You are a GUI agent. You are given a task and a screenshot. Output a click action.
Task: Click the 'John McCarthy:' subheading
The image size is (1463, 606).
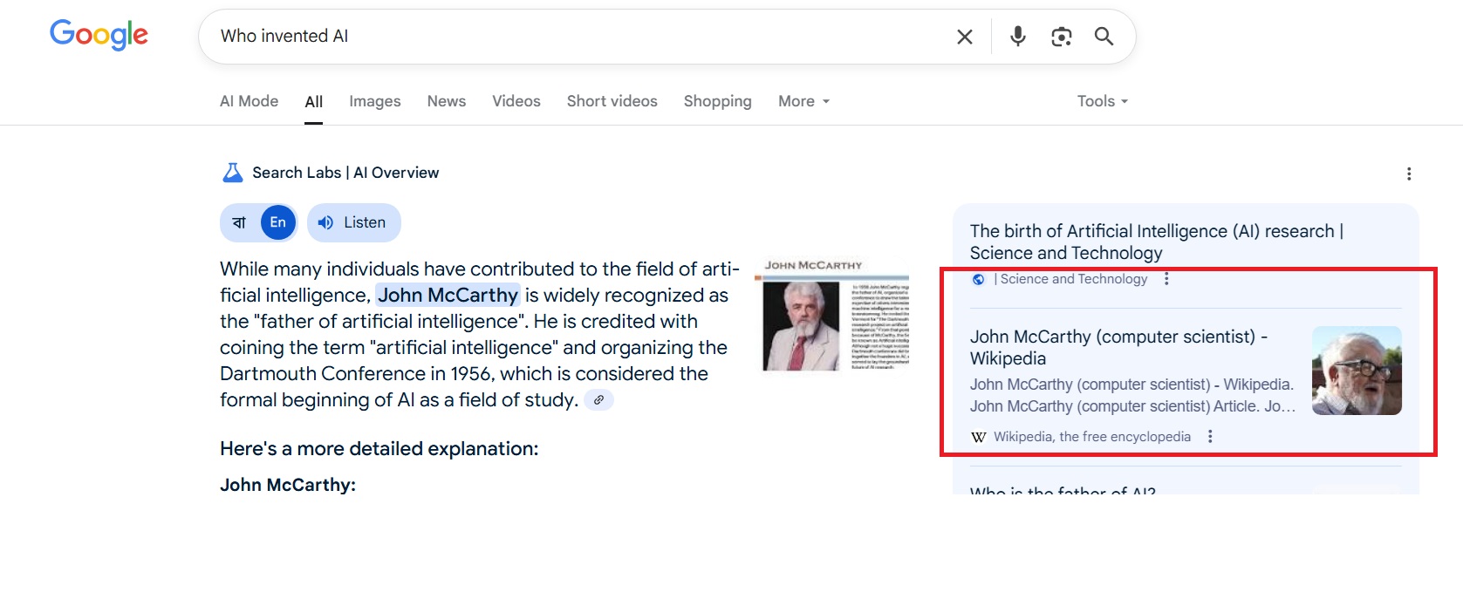[288, 485]
